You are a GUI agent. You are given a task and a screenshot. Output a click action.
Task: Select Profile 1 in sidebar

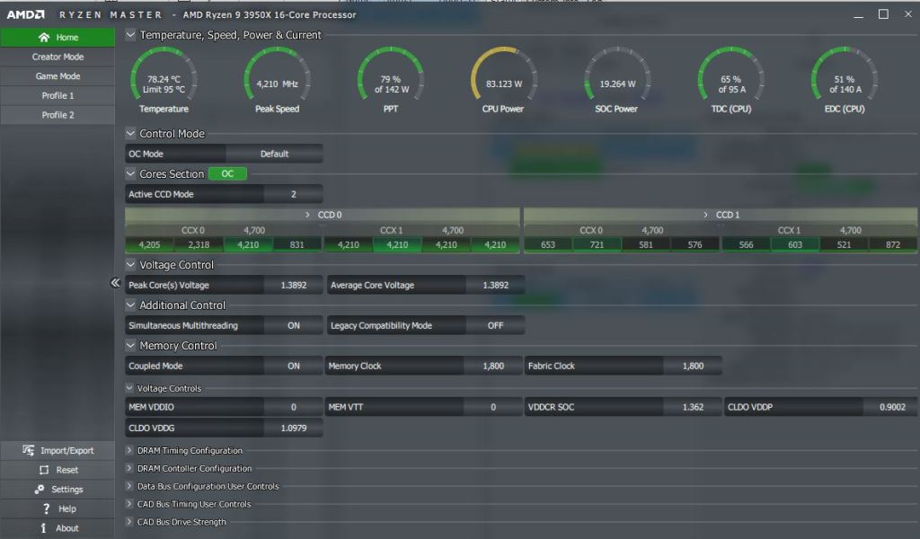click(57, 95)
